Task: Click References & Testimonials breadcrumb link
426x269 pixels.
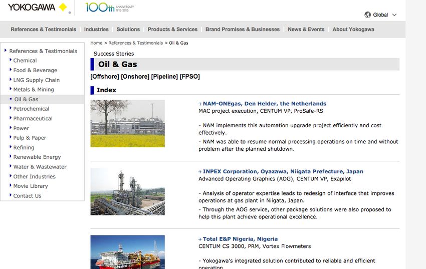Action: point(136,43)
